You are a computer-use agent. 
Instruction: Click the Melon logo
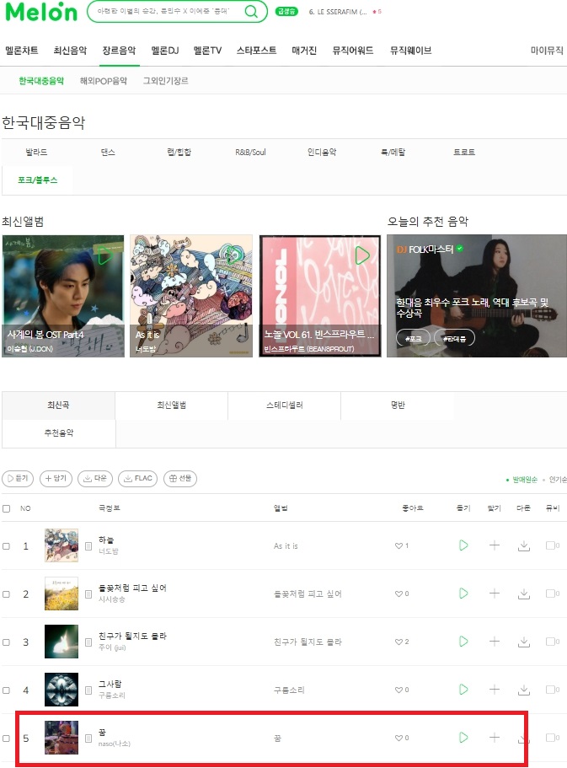tap(41, 12)
